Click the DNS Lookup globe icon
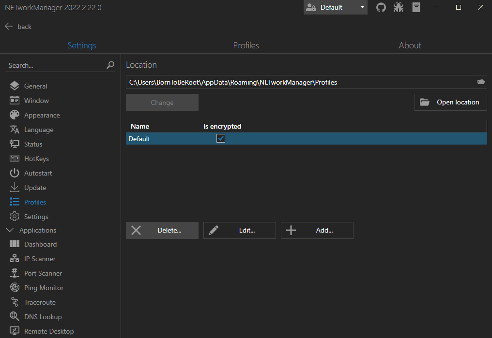This screenshot has width=492, height=338. [15, 316]
